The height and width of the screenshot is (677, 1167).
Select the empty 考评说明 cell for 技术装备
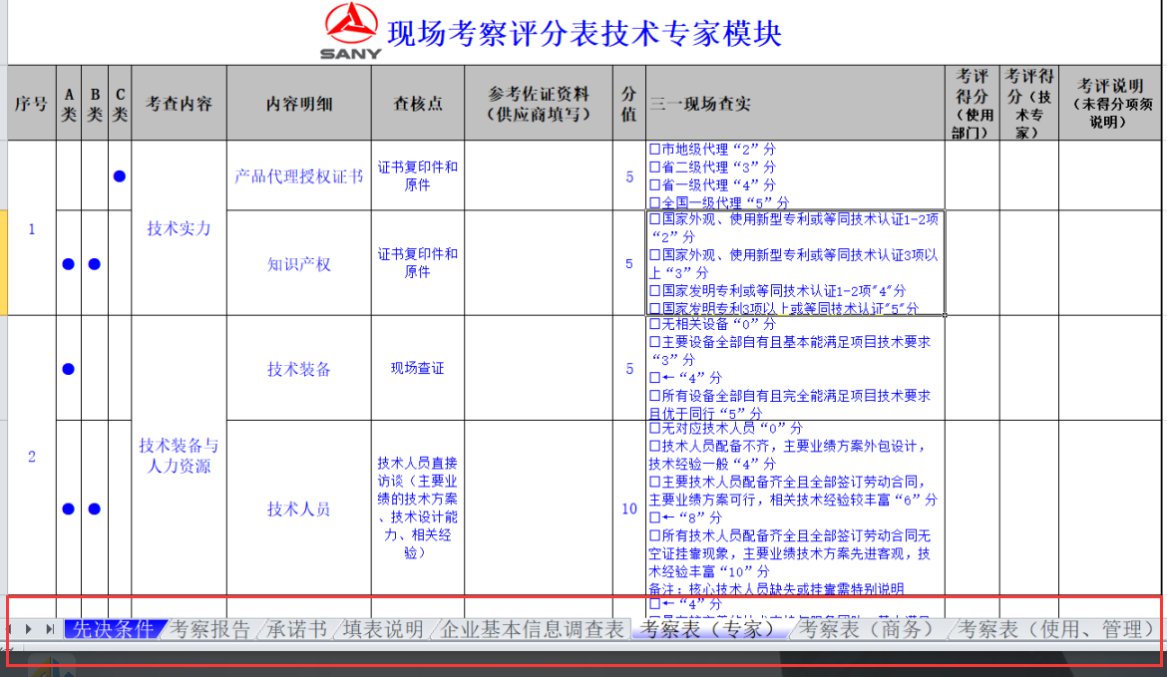point(1110,368)
